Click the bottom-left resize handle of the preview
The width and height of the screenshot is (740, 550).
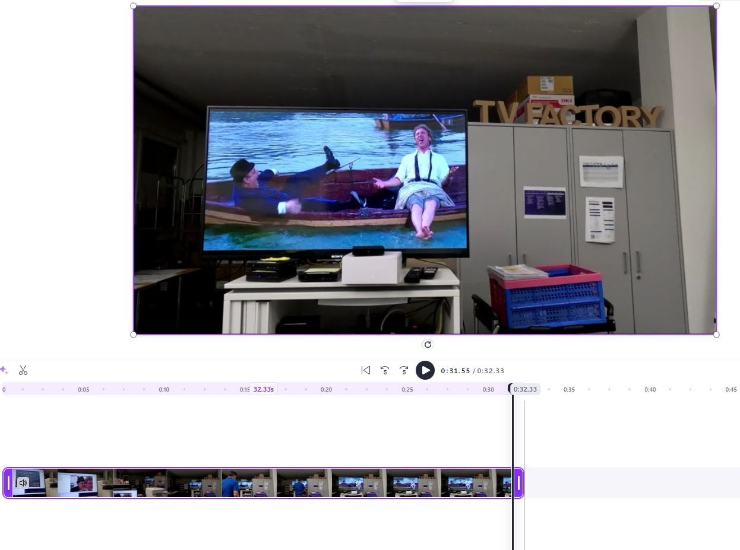pos(133,335)
